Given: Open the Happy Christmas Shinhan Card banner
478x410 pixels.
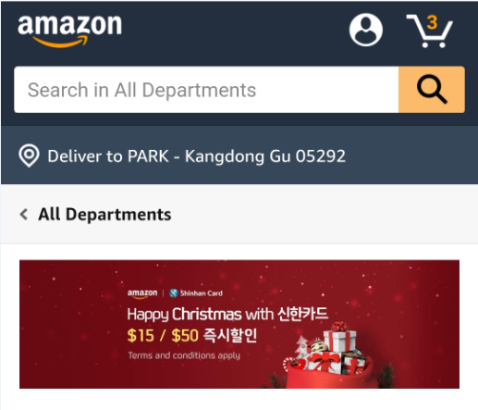Looking at the screenshot, I should [239, 324].
